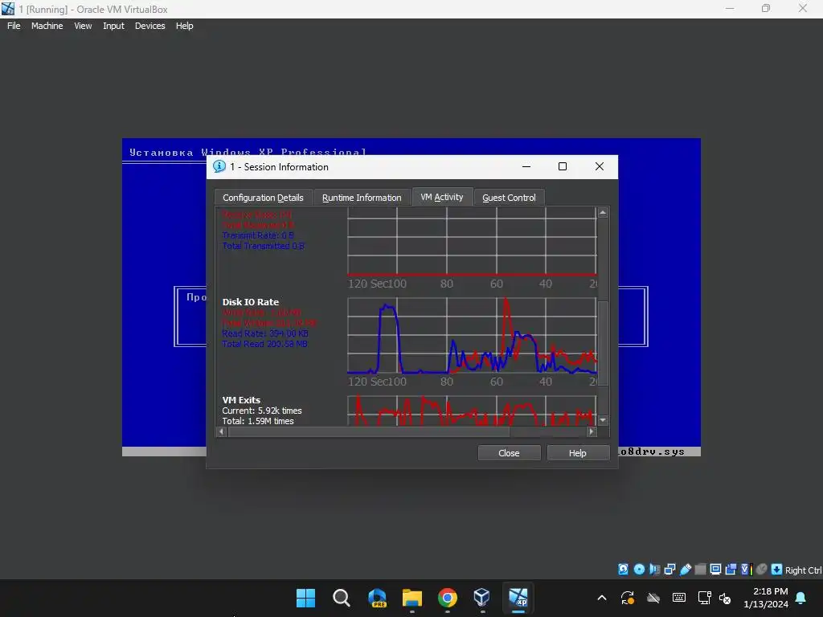The image size is (823, 617).
Task: Open the View menu
Action: pos(83,26)
